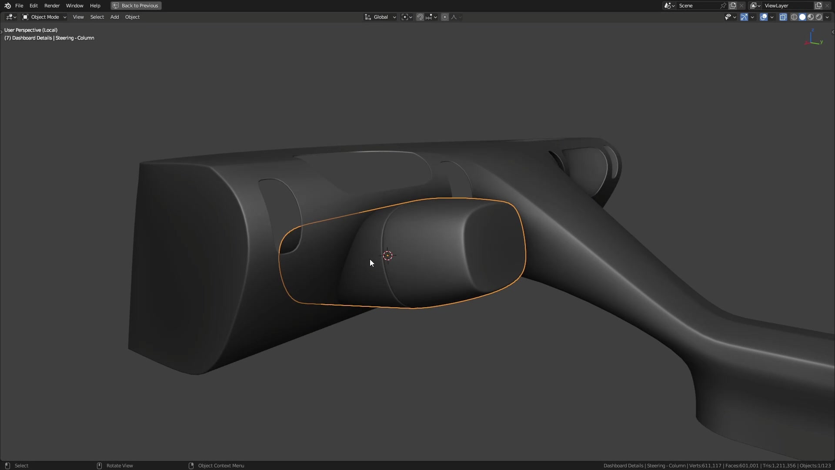Open the Render menu

[52, 6]
